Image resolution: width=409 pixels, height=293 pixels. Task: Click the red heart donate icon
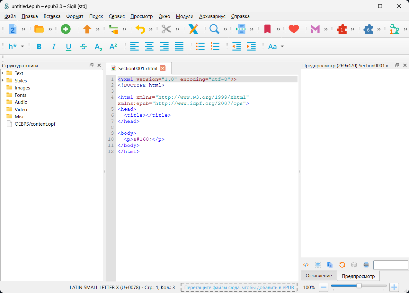click(x=294, y=29)
